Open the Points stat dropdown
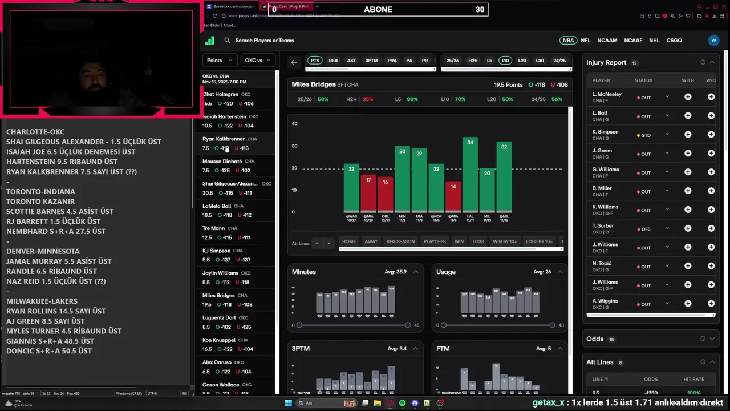The width and height of the screenshot is (730, 411). 220,60
